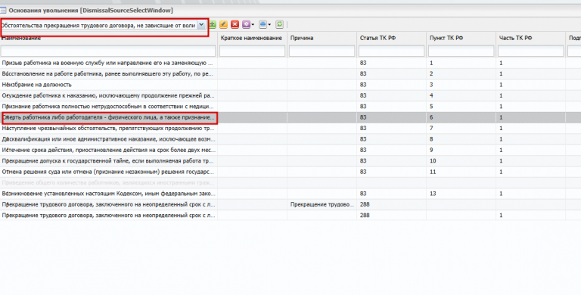Sort by 'Статья ТК РФ' column header
The height and width of the screenshot is (295, 581).
click(x=378, y=38)
